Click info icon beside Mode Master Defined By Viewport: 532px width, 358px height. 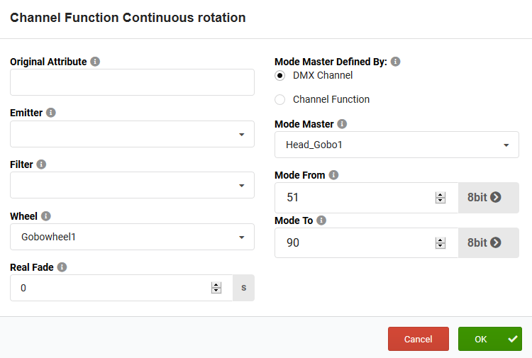[396, 62]
